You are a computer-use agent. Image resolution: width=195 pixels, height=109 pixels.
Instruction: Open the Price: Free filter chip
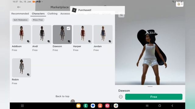[x=38, y=20]
